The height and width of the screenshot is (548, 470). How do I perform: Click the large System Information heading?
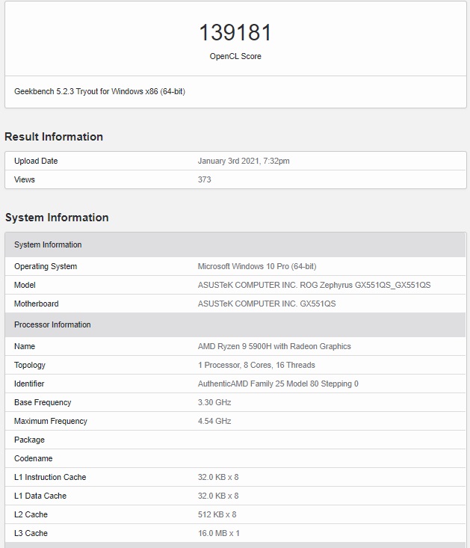pos(57,218)
